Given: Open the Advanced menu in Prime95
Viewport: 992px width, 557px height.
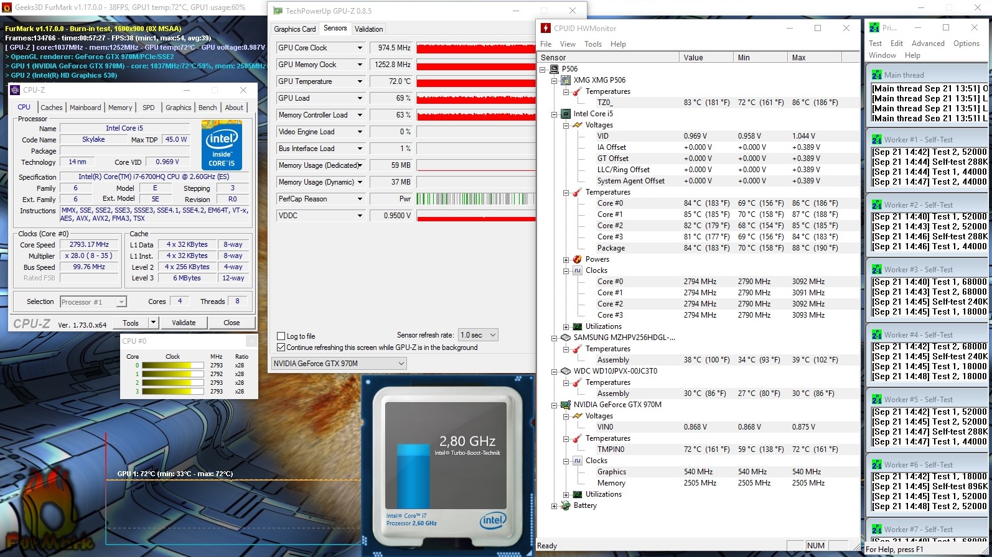Looking at the screenshot, I should 928,44.
